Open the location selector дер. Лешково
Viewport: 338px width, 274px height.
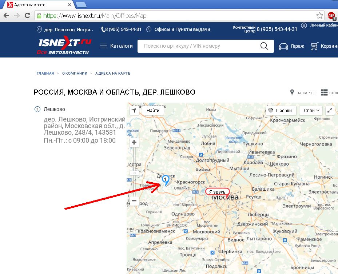pos(65,29)
